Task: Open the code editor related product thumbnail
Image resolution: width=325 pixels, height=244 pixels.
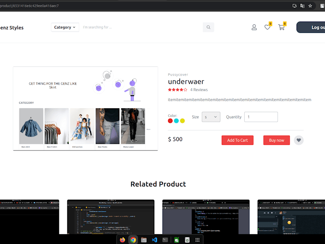Action: (110, 217)
